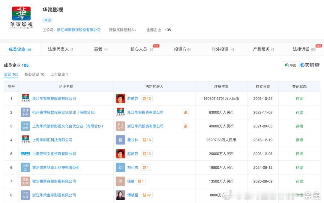Screen dimensions: 324x203
Task: Open 赵依芳 name link in row 5
Action: [x=133, y=154]
